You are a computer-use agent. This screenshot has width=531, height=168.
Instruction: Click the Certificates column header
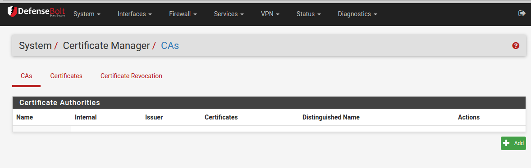pos(221,117)
